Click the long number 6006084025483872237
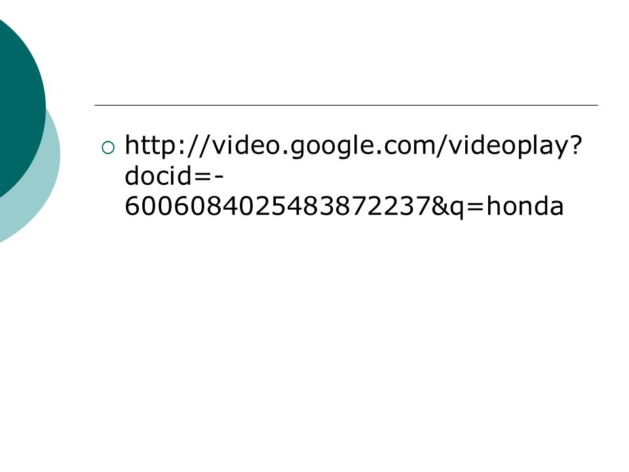Screen dimensions: 629x472 pyautogui.click(x=278, y=206)
